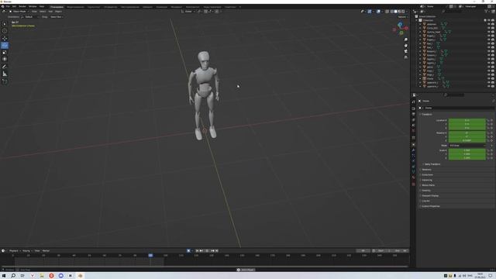Select the Annotate pencil tool

[5, 67]
